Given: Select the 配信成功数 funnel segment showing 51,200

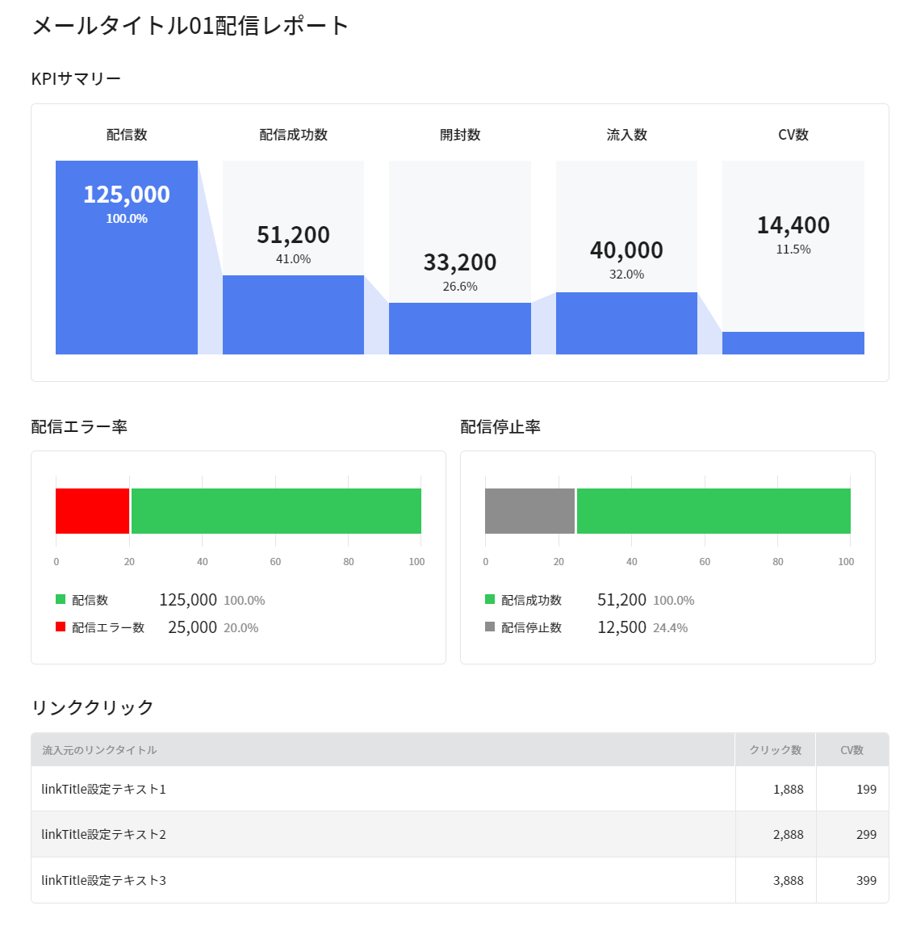Looking at the screenshot, I should (x=293, y=315).
